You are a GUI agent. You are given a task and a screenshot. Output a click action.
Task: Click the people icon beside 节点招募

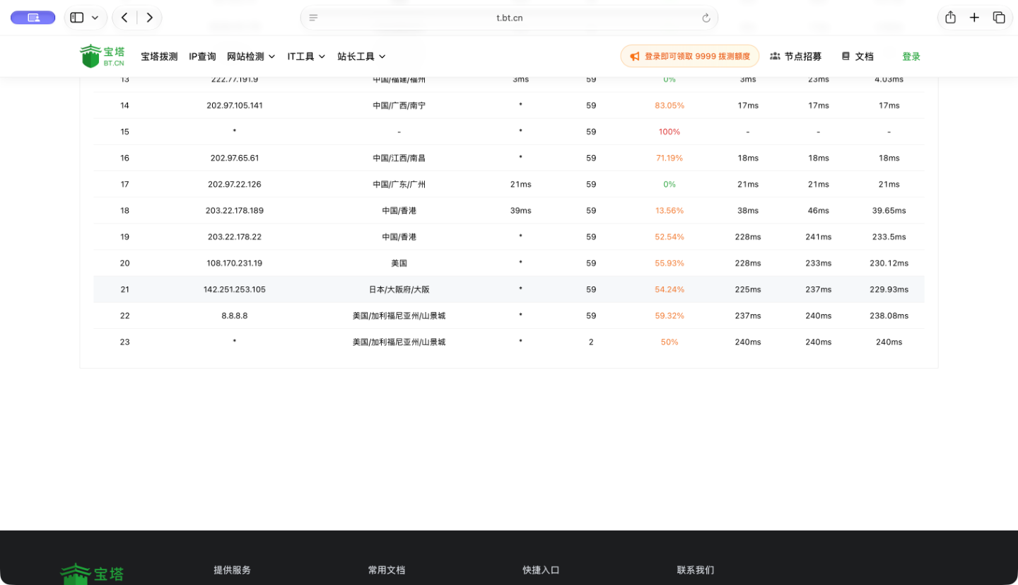(775, 56)
